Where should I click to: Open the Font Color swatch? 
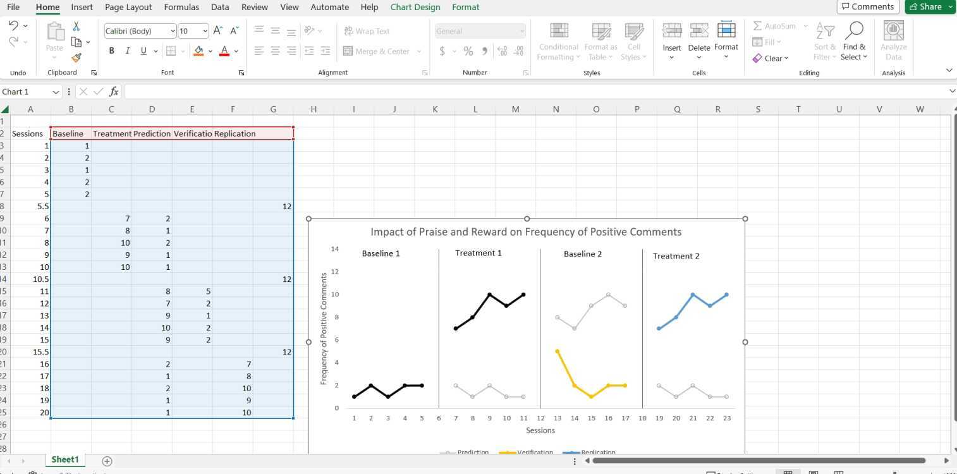pos(224,51)
